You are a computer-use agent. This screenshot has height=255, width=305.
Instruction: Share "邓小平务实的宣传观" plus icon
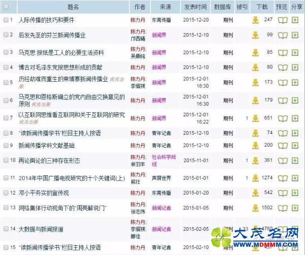(295, 193)
